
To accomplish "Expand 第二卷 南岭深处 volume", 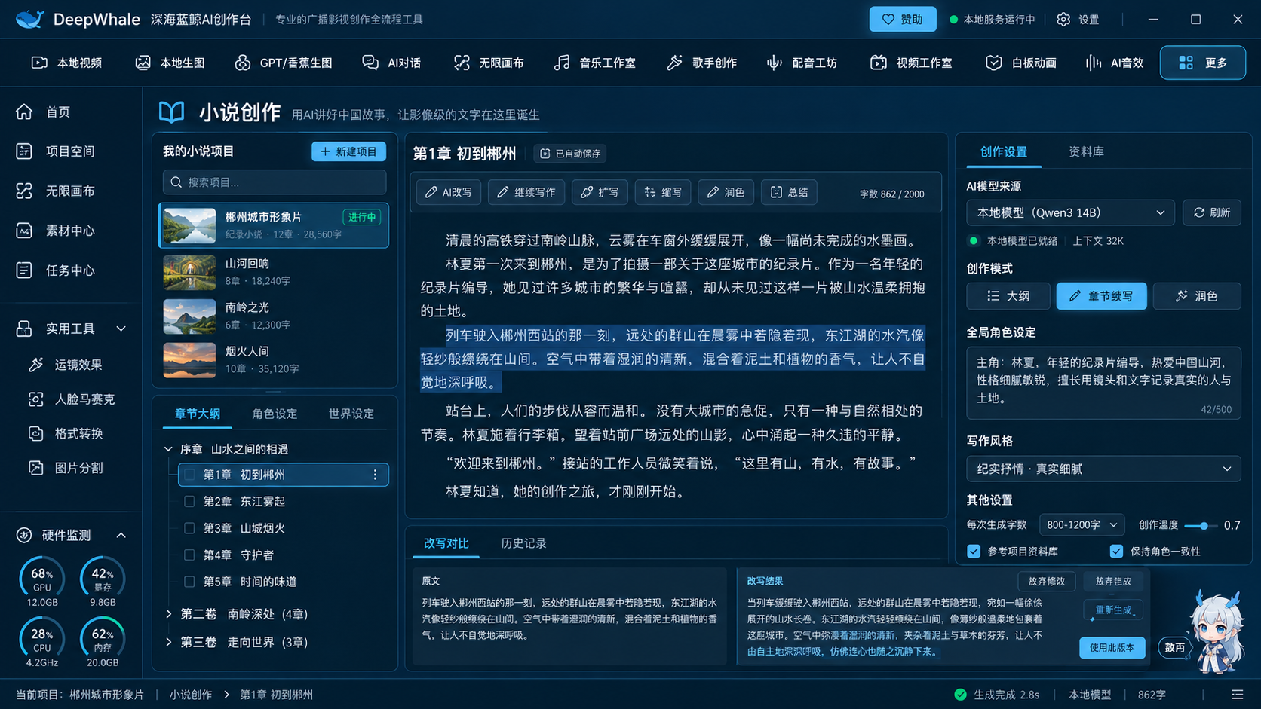I will [169, 614].
